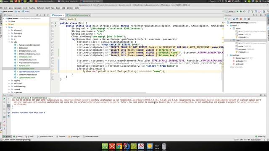Click the main() breadcrumb above the editor

click(x=72, y=19)
